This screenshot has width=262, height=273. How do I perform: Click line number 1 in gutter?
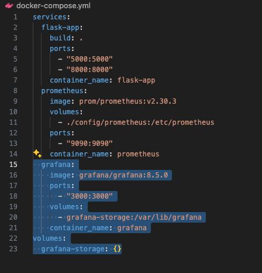click(15, 17)
